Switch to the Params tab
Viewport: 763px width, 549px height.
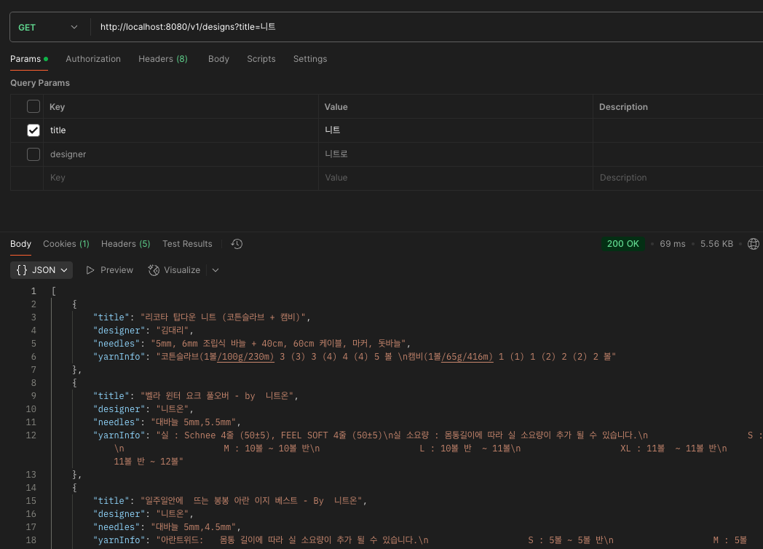pyautogui.click(x=28, y=59)
